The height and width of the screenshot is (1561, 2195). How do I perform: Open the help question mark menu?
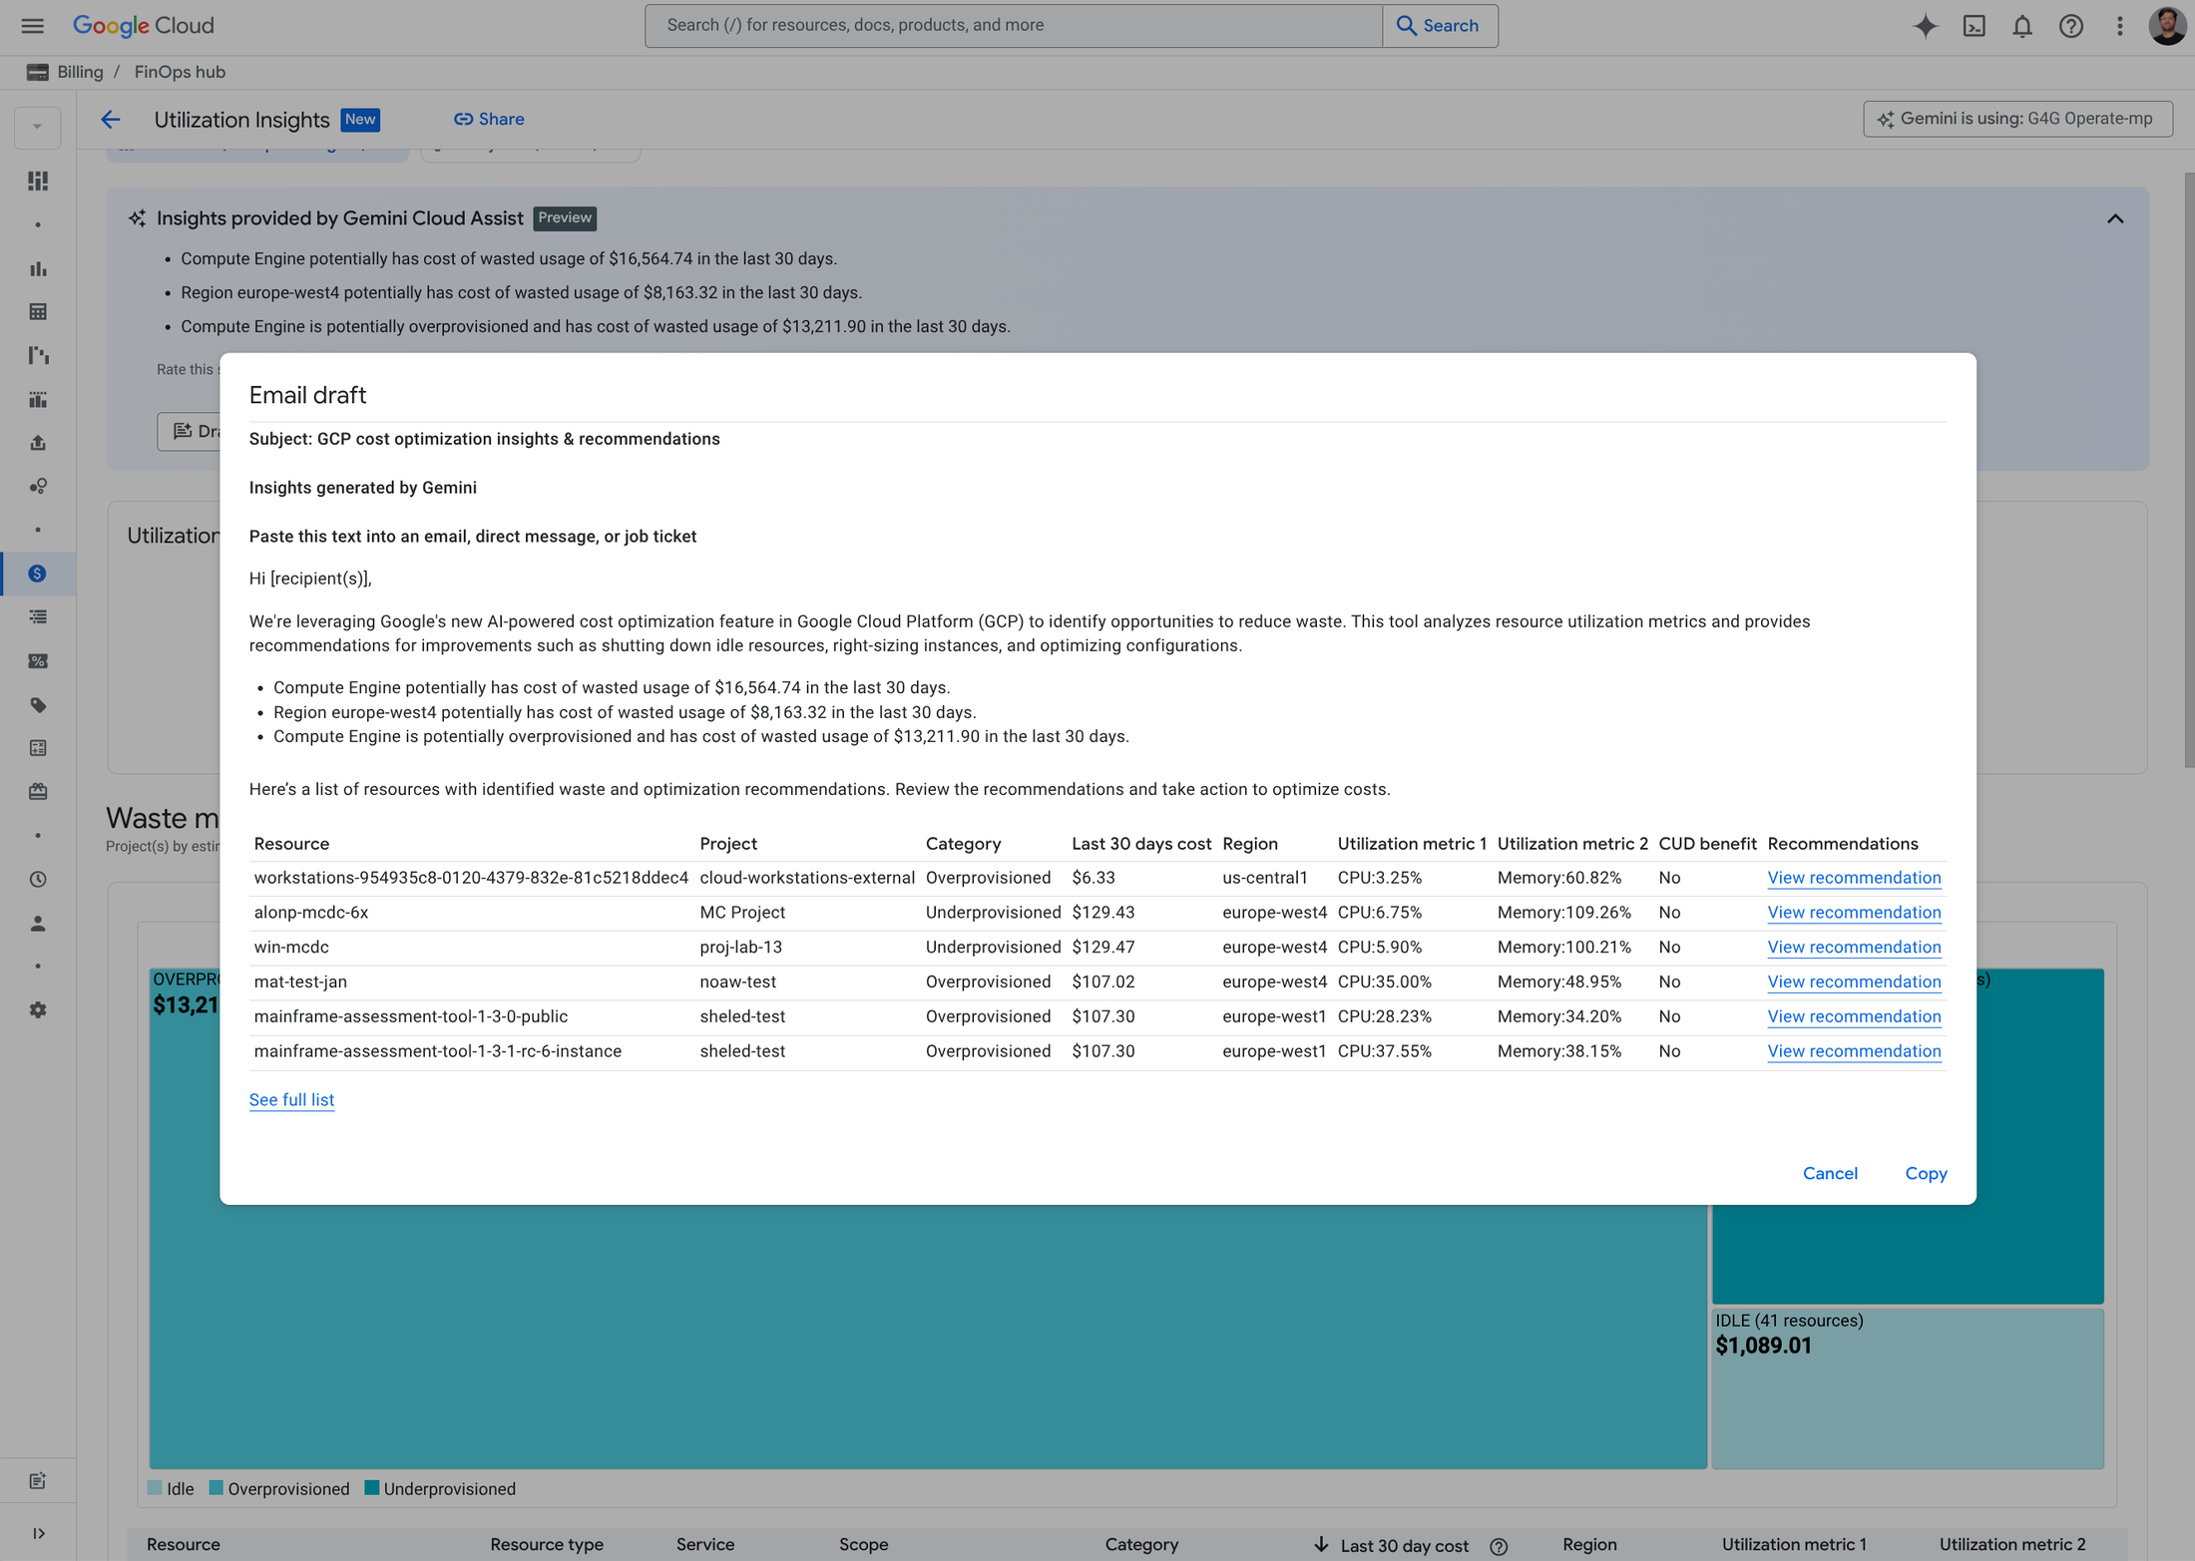[2071, 26]
